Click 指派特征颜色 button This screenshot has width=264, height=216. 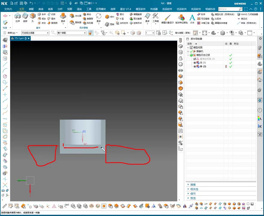point(181,18)
